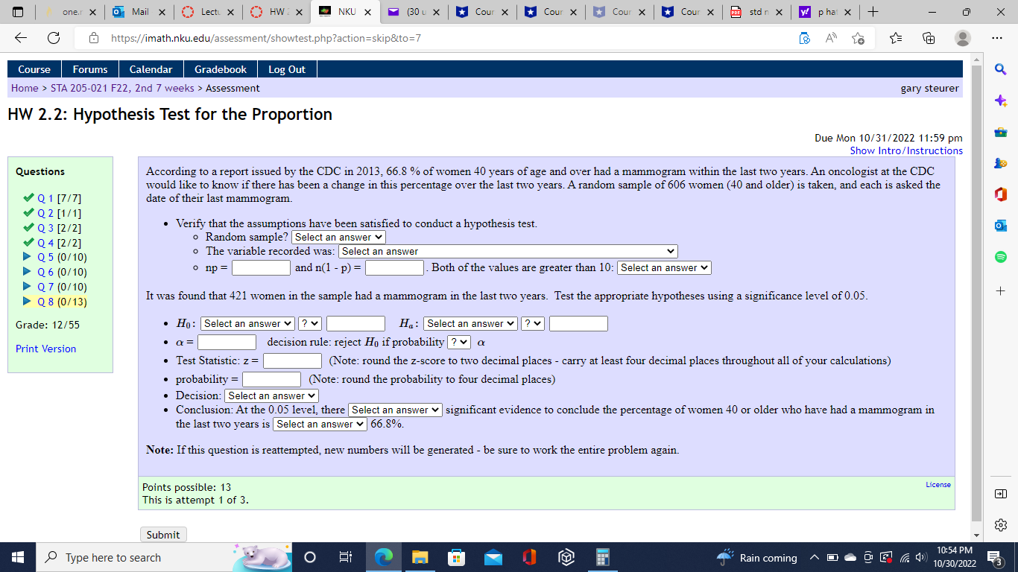The image size is (1018, 572).
Task: Open the notification center icon
Action: tap(993, 557)
